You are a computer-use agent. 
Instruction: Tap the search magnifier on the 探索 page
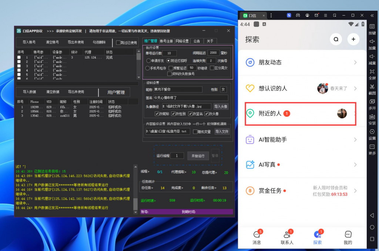[336, 39]
